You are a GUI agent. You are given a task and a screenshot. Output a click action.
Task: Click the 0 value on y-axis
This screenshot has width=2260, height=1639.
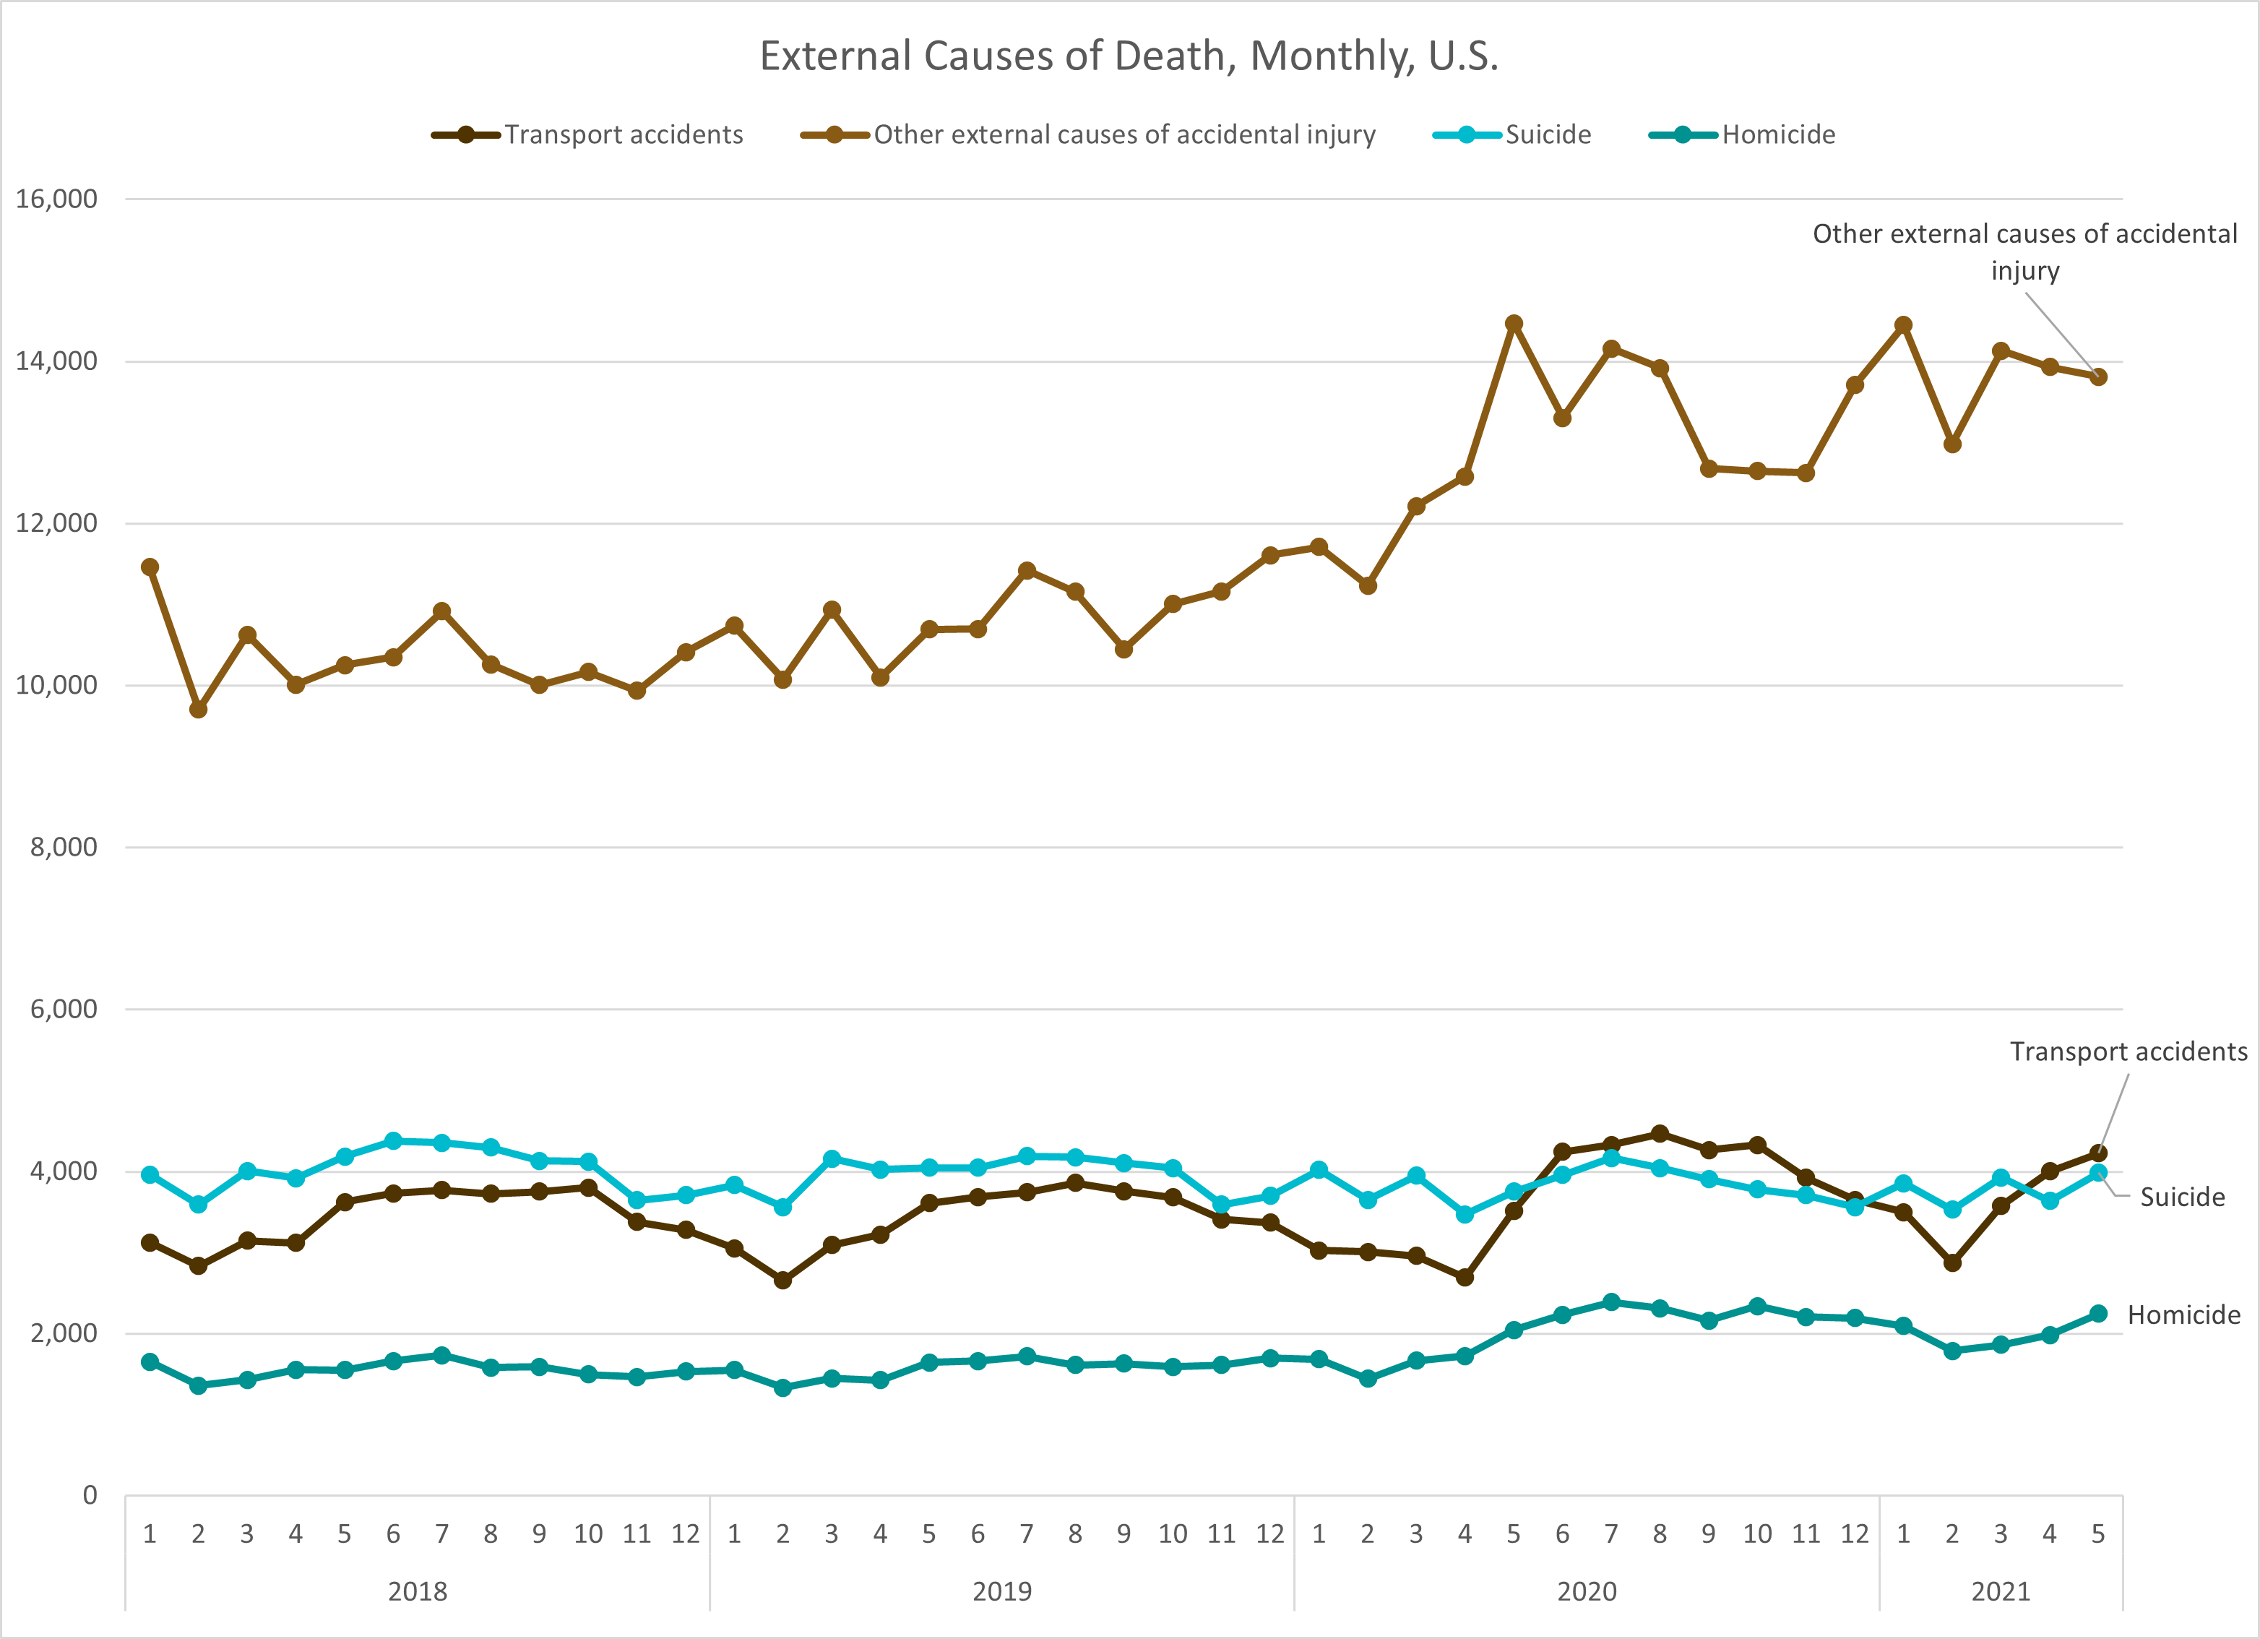(x=90, y=1495)
